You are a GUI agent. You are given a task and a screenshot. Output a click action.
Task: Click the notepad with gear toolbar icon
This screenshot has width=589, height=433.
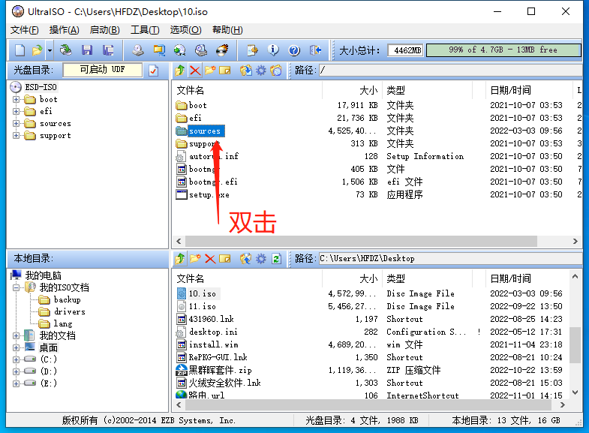(x=252, y=50)
